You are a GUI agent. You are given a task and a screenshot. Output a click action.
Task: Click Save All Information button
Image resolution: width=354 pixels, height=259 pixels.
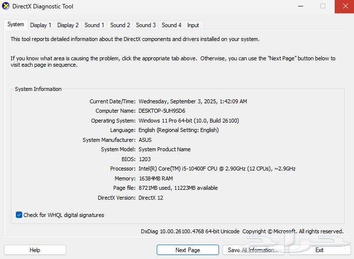(253, 250)
